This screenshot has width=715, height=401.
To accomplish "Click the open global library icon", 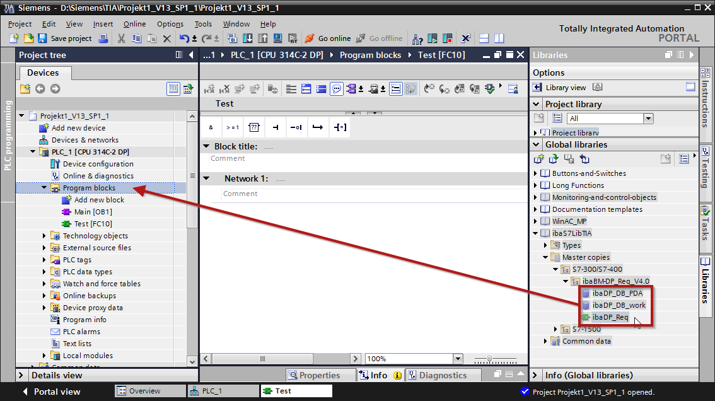I will 554,159.
